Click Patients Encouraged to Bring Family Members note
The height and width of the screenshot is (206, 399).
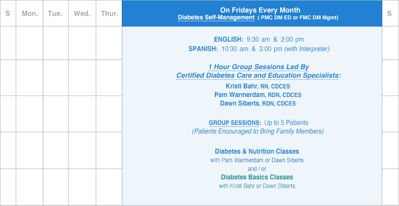click(258, 131)
